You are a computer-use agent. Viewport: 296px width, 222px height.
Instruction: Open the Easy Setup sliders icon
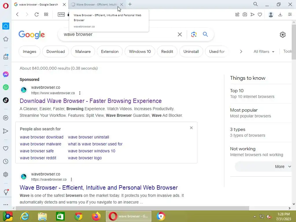pos(290,14)
